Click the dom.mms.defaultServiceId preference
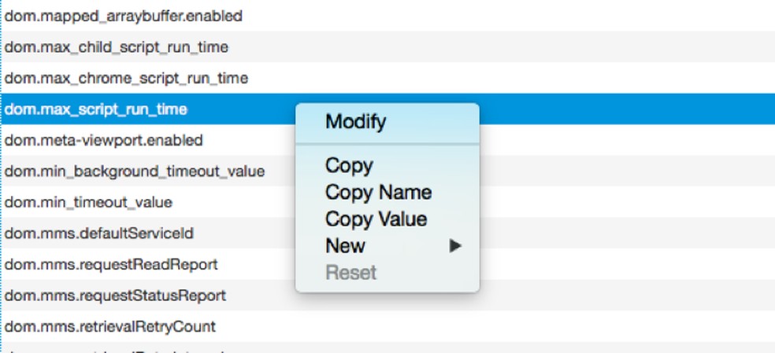Image resolution: width=775 pixels, height=353 pixels. (x=99, y=233)
